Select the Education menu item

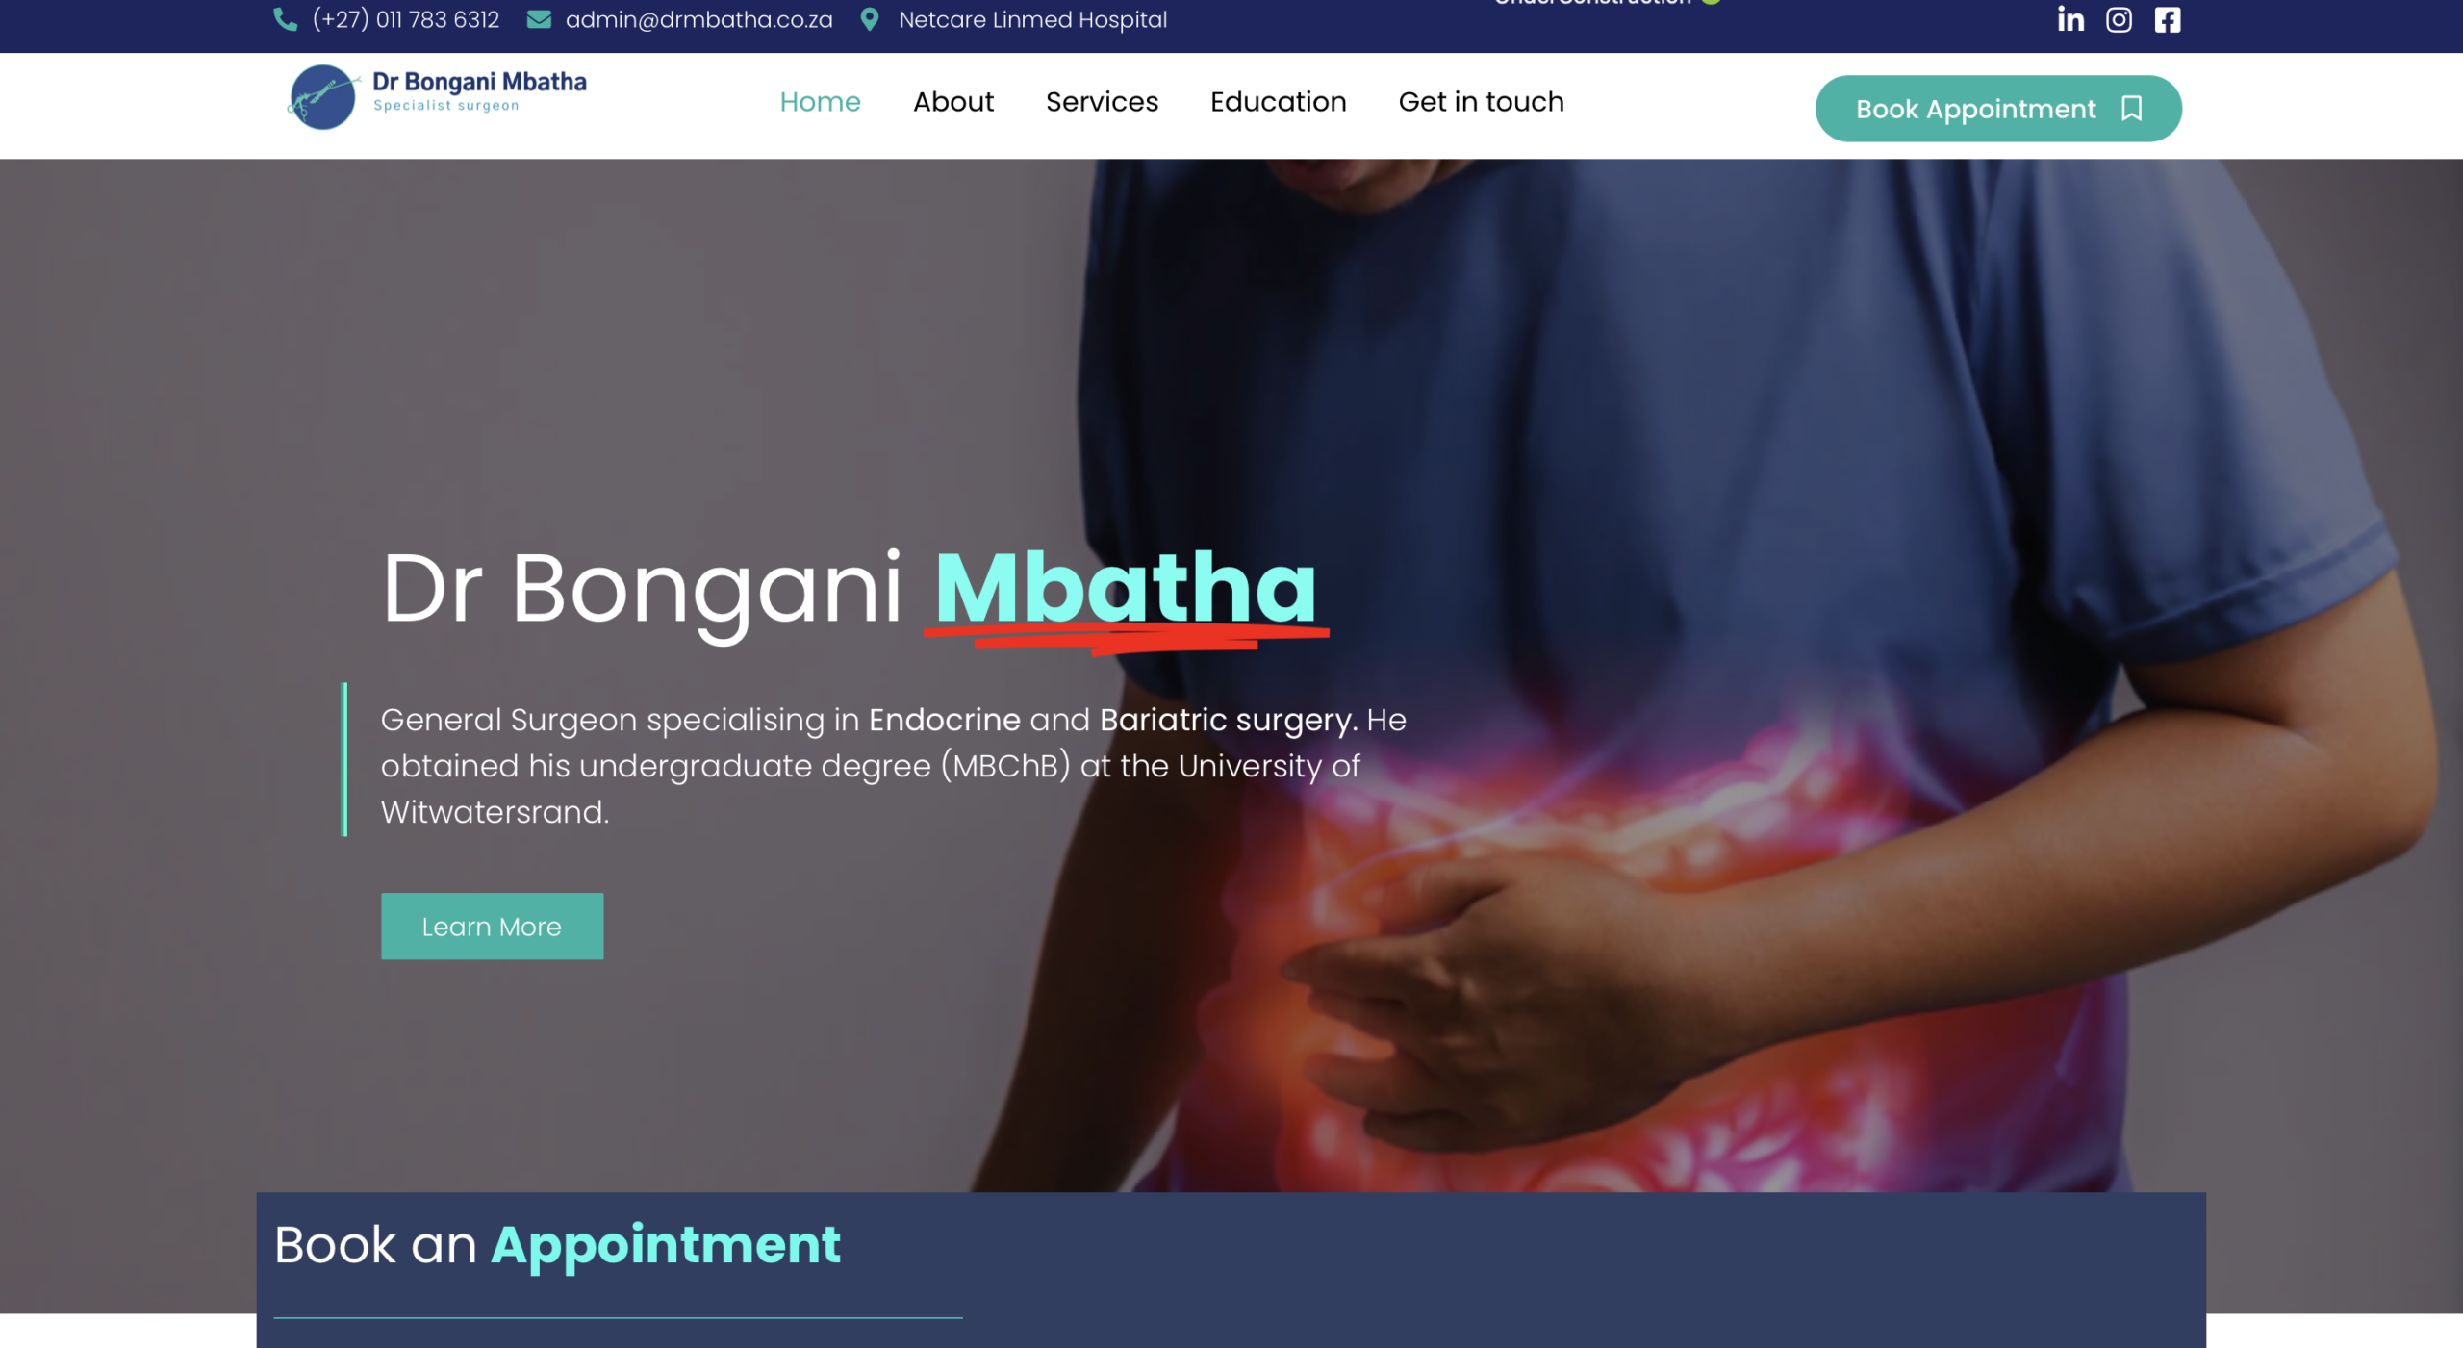pyautogui.click(x=1278, y=102)
